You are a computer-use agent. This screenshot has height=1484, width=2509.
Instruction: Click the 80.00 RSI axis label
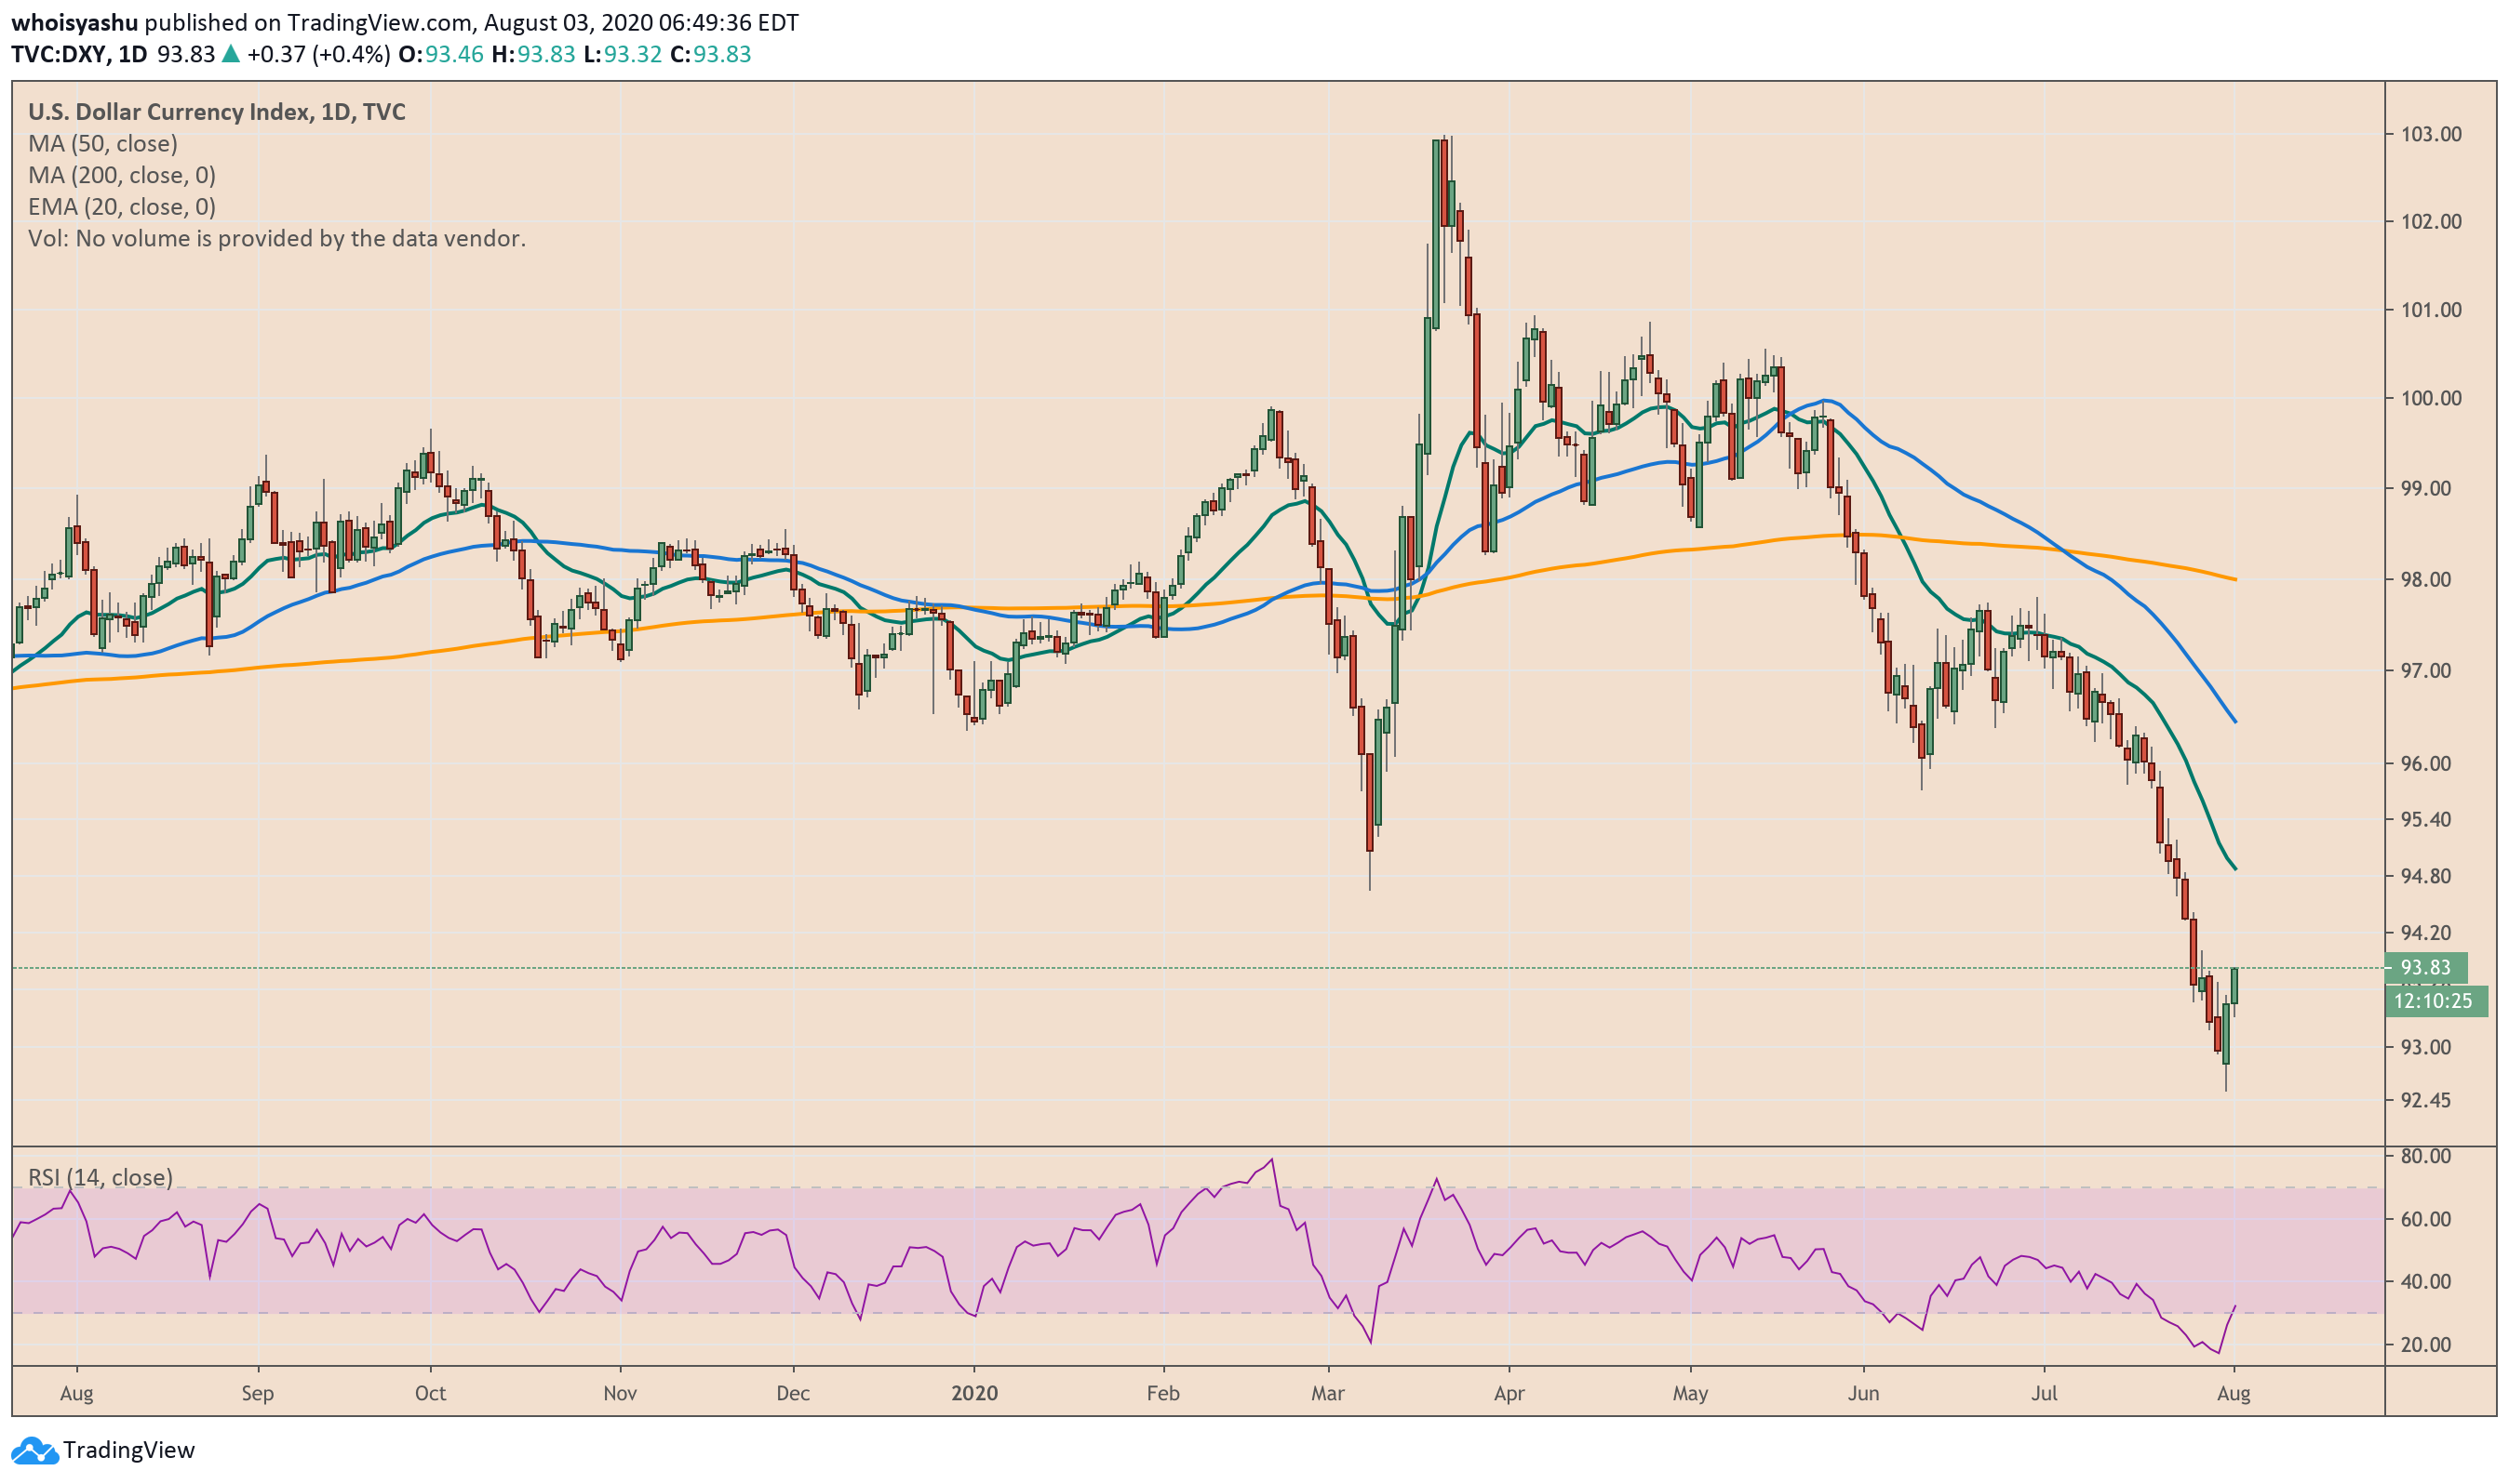click(x=2426, y=1157)
